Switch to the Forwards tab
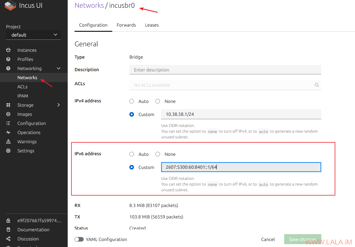Image resolution: width=355 pixels, height=247 pixels. pos(126,25)
